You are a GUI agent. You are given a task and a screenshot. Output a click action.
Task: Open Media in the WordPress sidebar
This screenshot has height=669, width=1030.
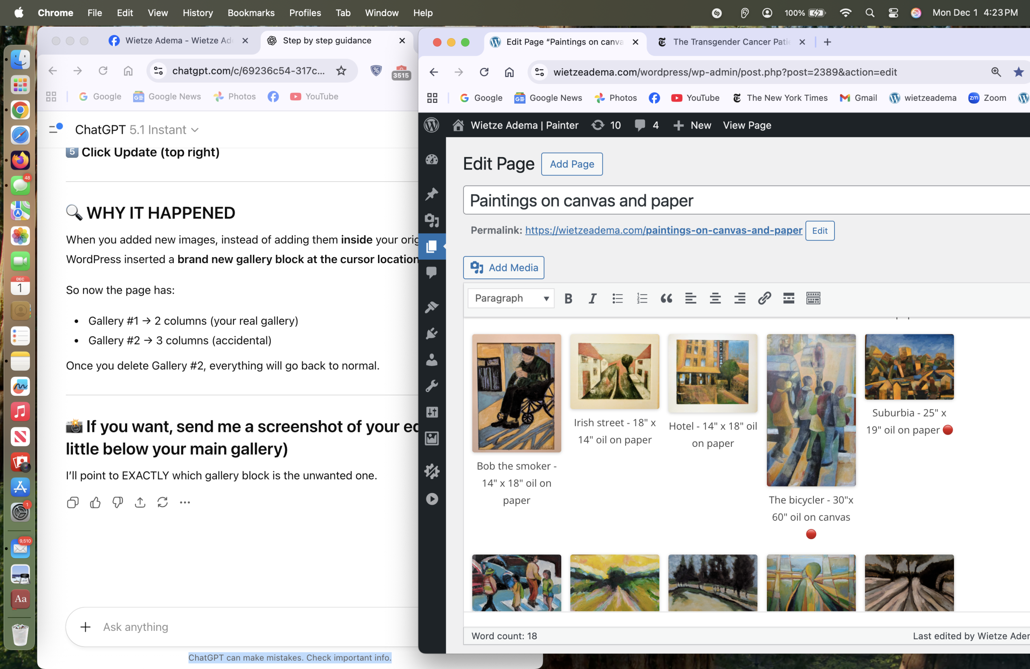point(431,221)
